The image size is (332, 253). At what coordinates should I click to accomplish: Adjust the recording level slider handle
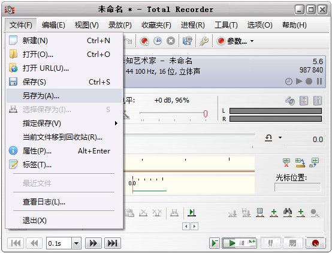(205, 114)
